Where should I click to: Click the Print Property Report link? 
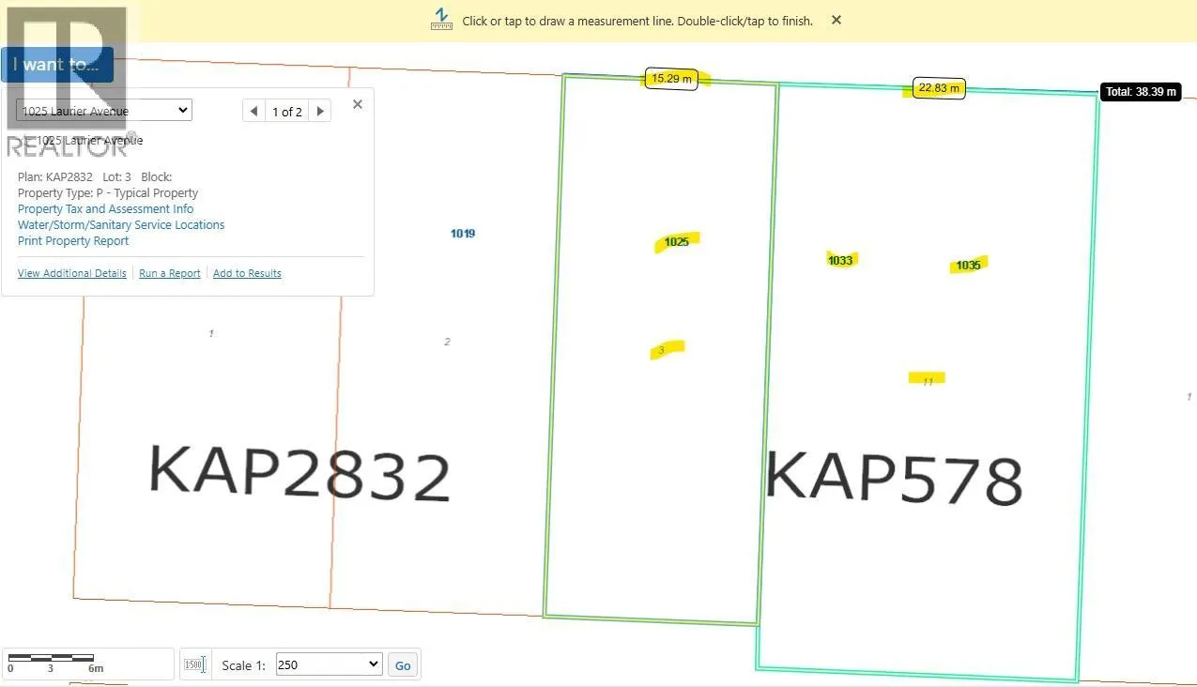pos(73,240)
